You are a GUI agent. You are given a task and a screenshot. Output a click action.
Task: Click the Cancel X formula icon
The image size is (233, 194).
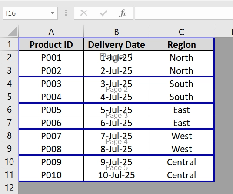point(83,13)
